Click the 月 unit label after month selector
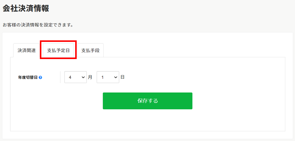295x141 pixels. 90,77
